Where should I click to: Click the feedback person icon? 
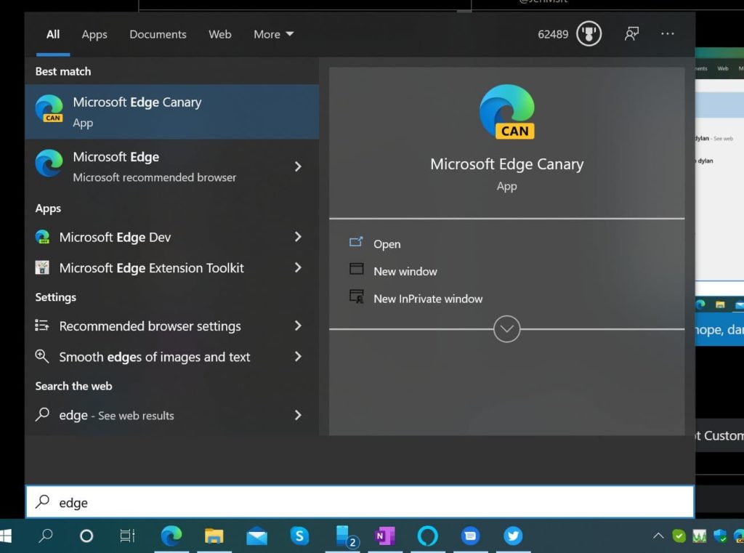tap(631, 34)
